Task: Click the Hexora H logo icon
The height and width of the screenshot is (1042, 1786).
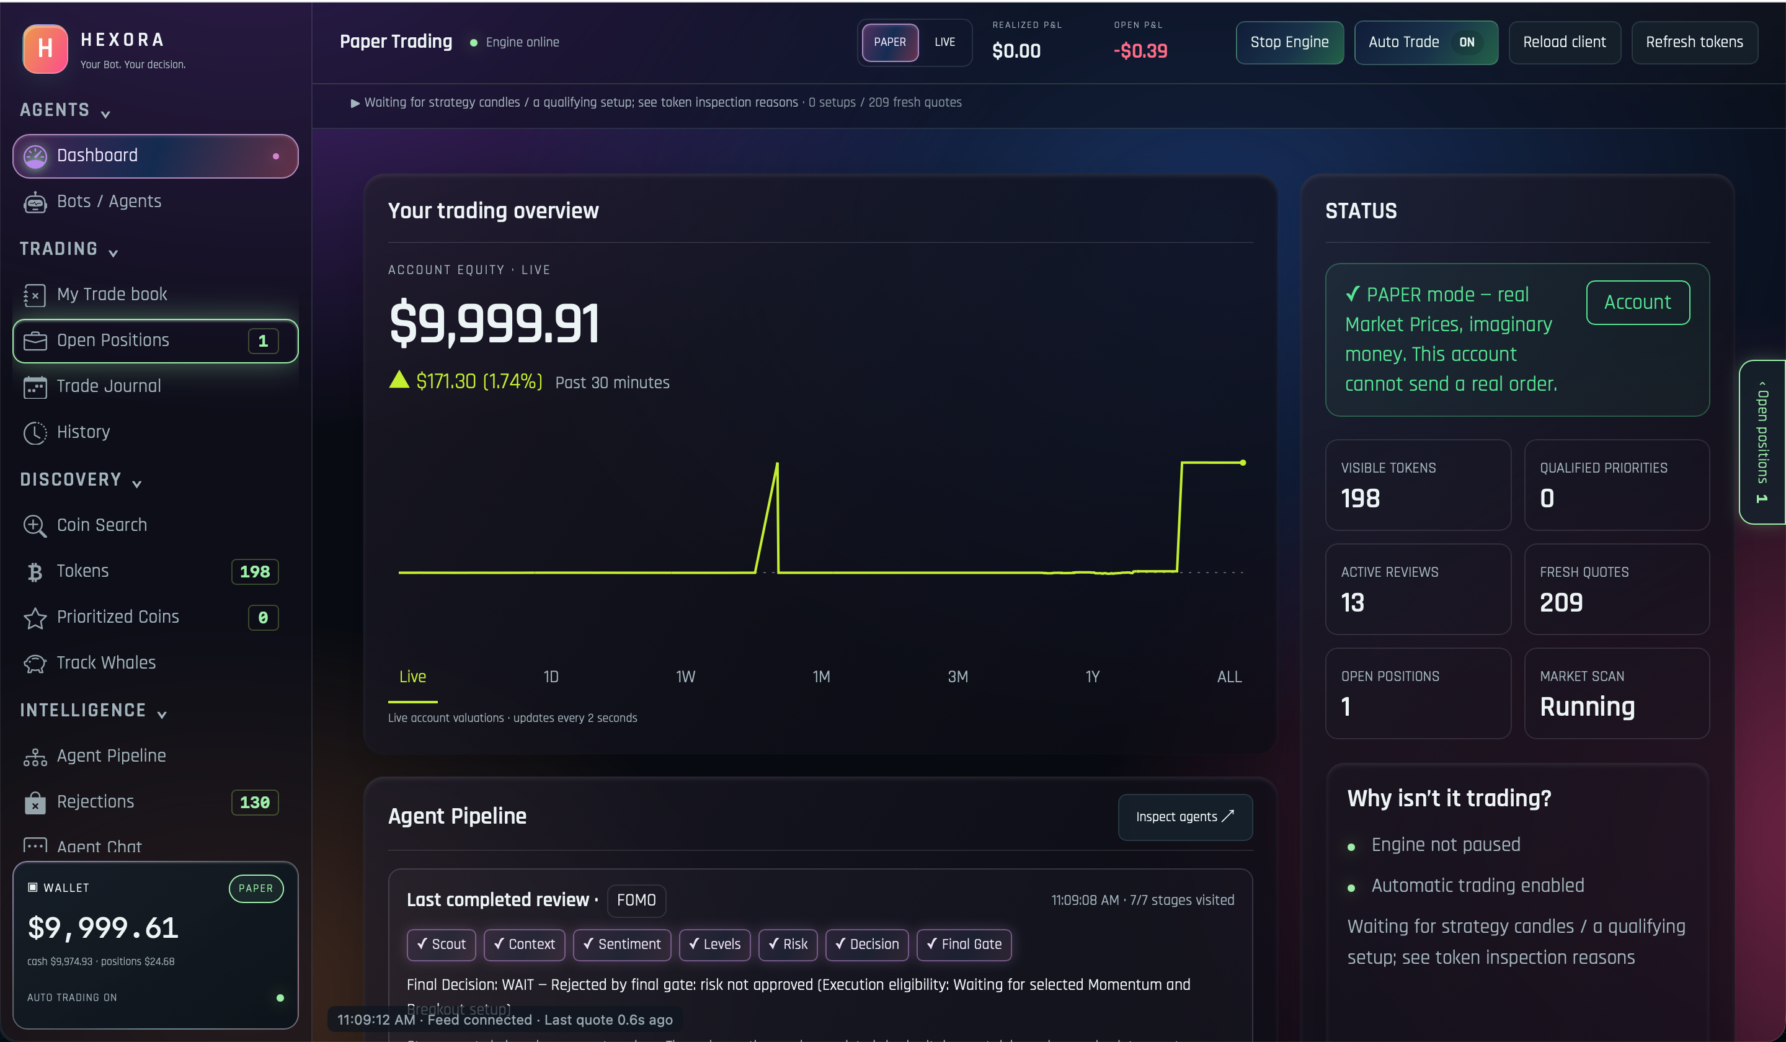Action: (x=45, y=48)
